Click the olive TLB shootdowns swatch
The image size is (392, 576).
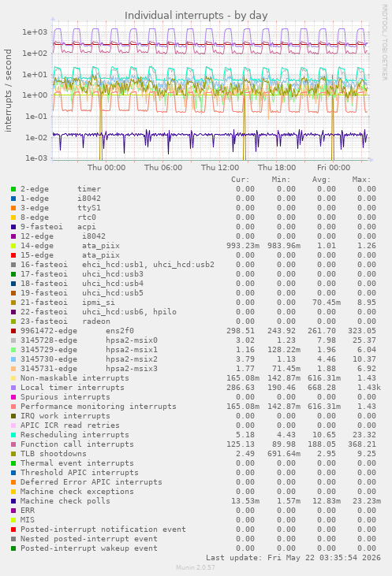click(x=13, y=454)
